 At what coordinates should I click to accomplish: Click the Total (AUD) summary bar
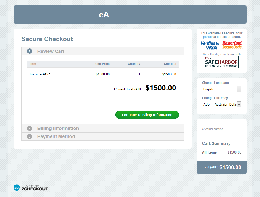coord(222,167)
